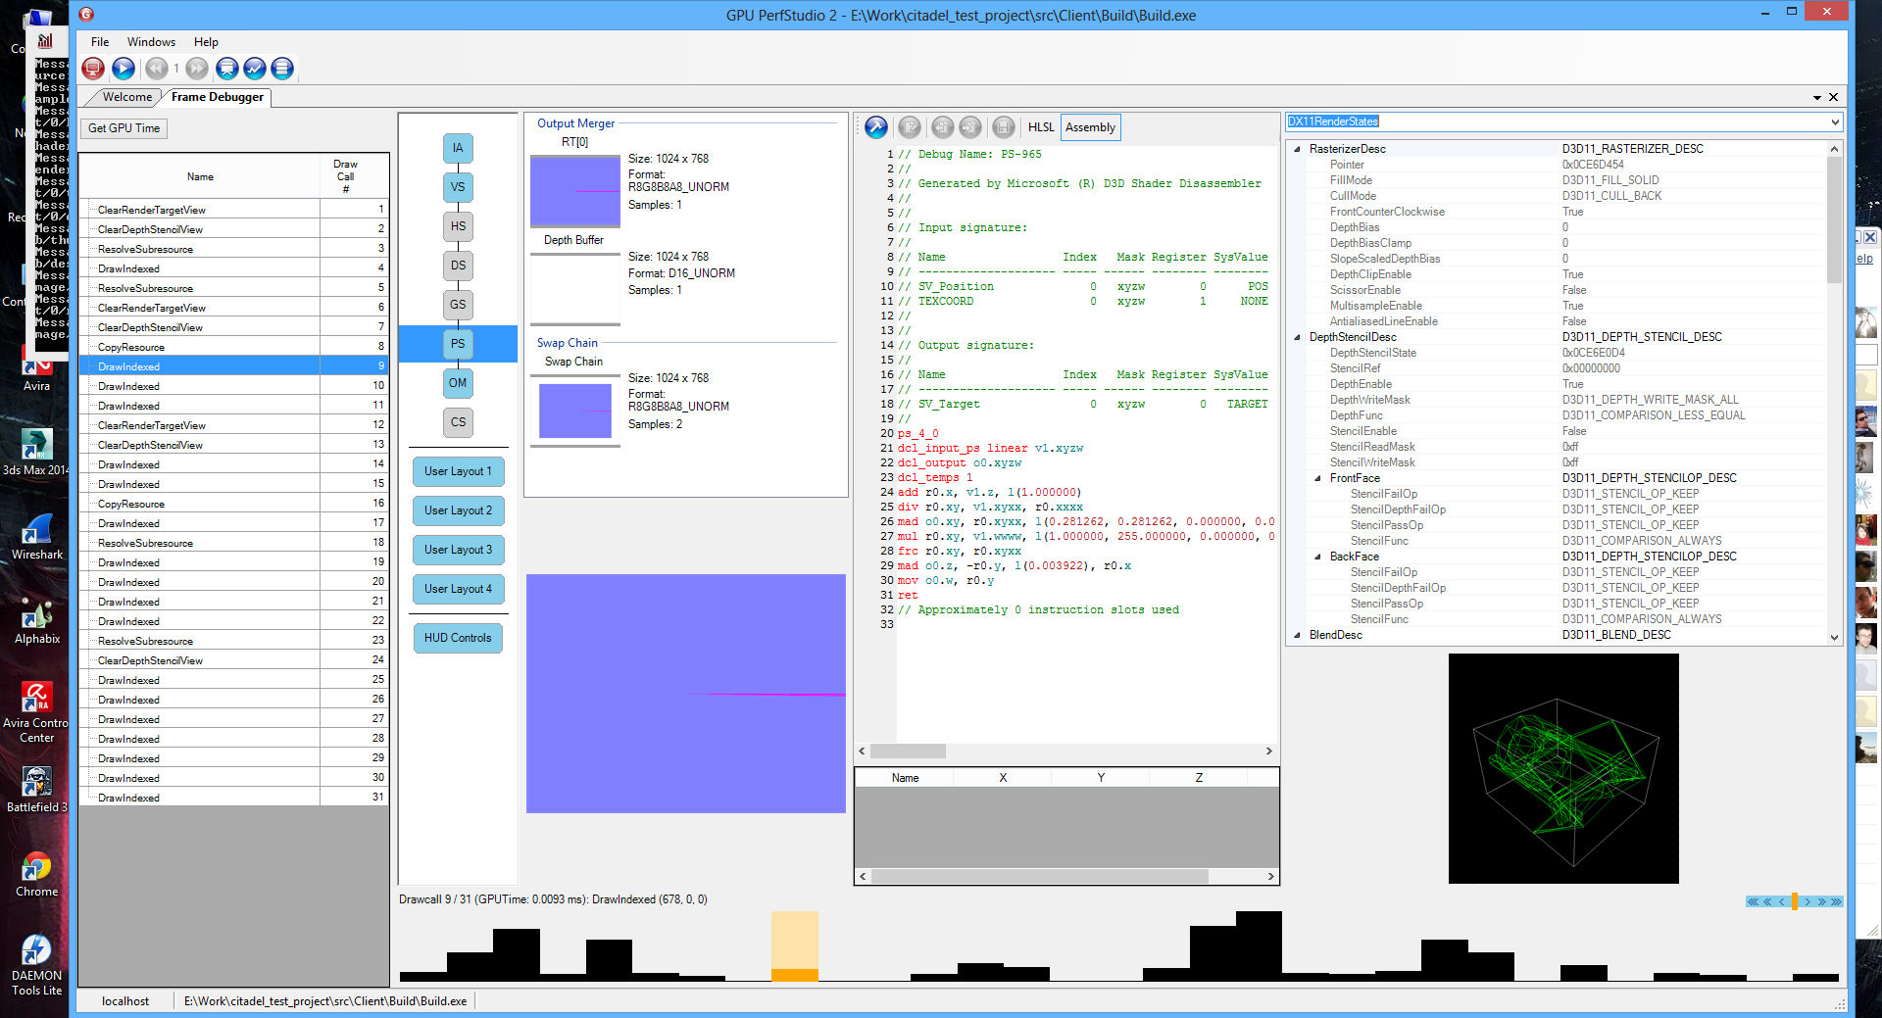
Task: Click the greyed-out rewind frame icon
Action: (x=156, y=68)
